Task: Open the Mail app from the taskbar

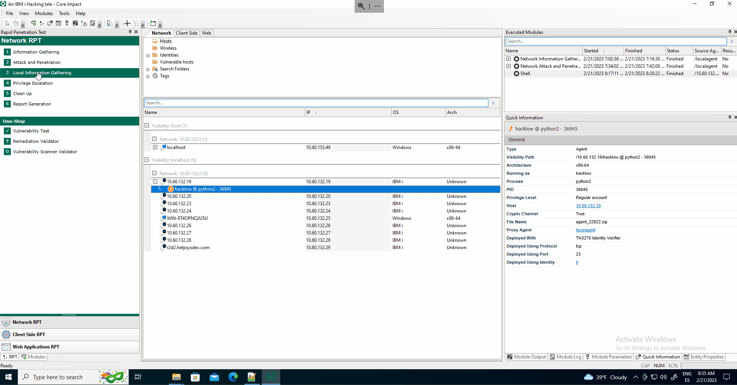Action: [214, 377]
